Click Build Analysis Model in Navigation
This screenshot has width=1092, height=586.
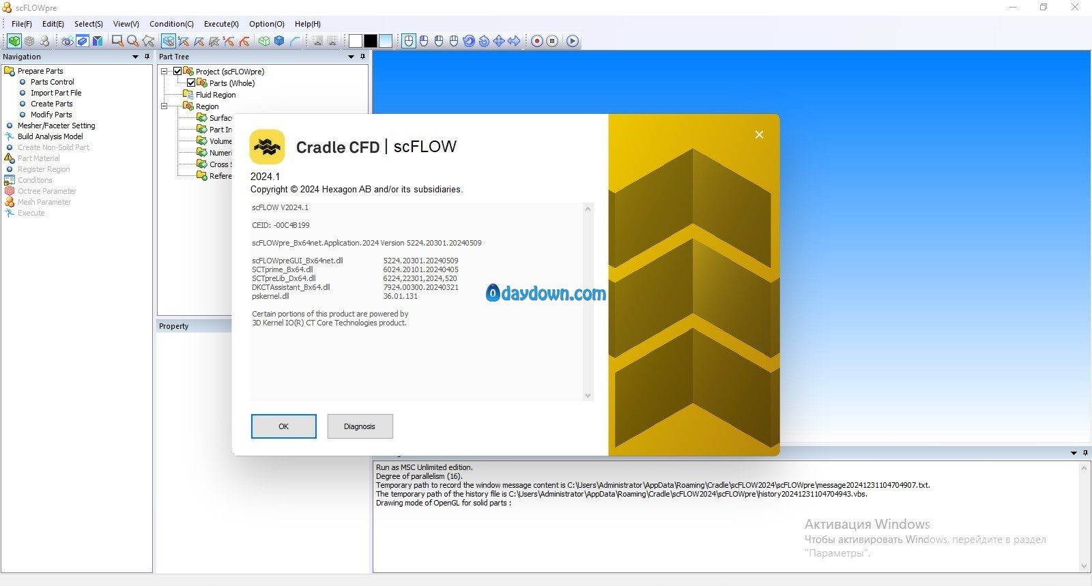click(x=50, y=136)
